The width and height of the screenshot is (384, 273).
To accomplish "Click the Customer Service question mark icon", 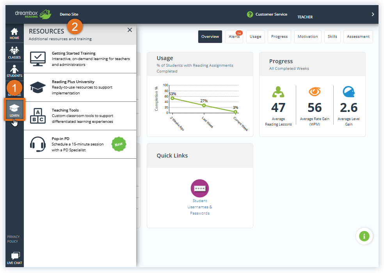I will (250, 14).
